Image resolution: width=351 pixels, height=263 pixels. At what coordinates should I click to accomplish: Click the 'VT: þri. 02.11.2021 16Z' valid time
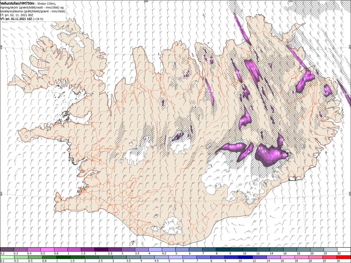click(16, 19)
